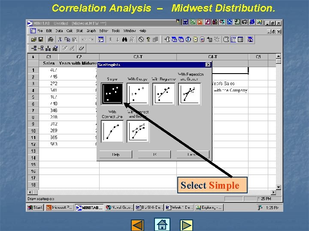Click the Clear Cells eraser icon
Viewport: 309px width, 231px height.
pos(81,48)
